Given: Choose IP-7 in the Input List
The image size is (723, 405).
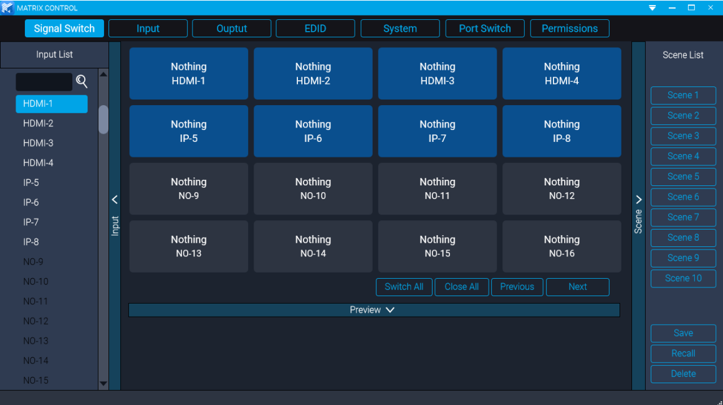Looking at the screenshot, I should [31, 222].
